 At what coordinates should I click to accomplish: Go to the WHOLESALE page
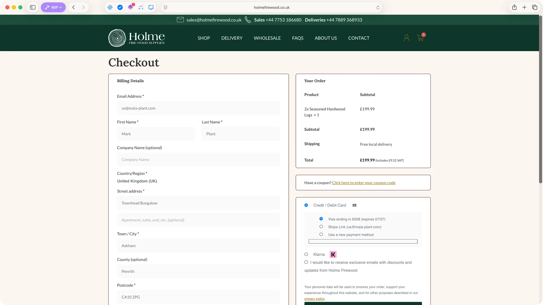tap(267, 38)
